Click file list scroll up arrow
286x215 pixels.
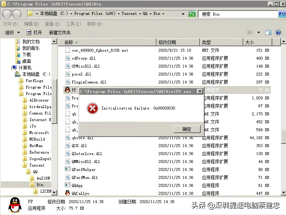pos(283,42)
